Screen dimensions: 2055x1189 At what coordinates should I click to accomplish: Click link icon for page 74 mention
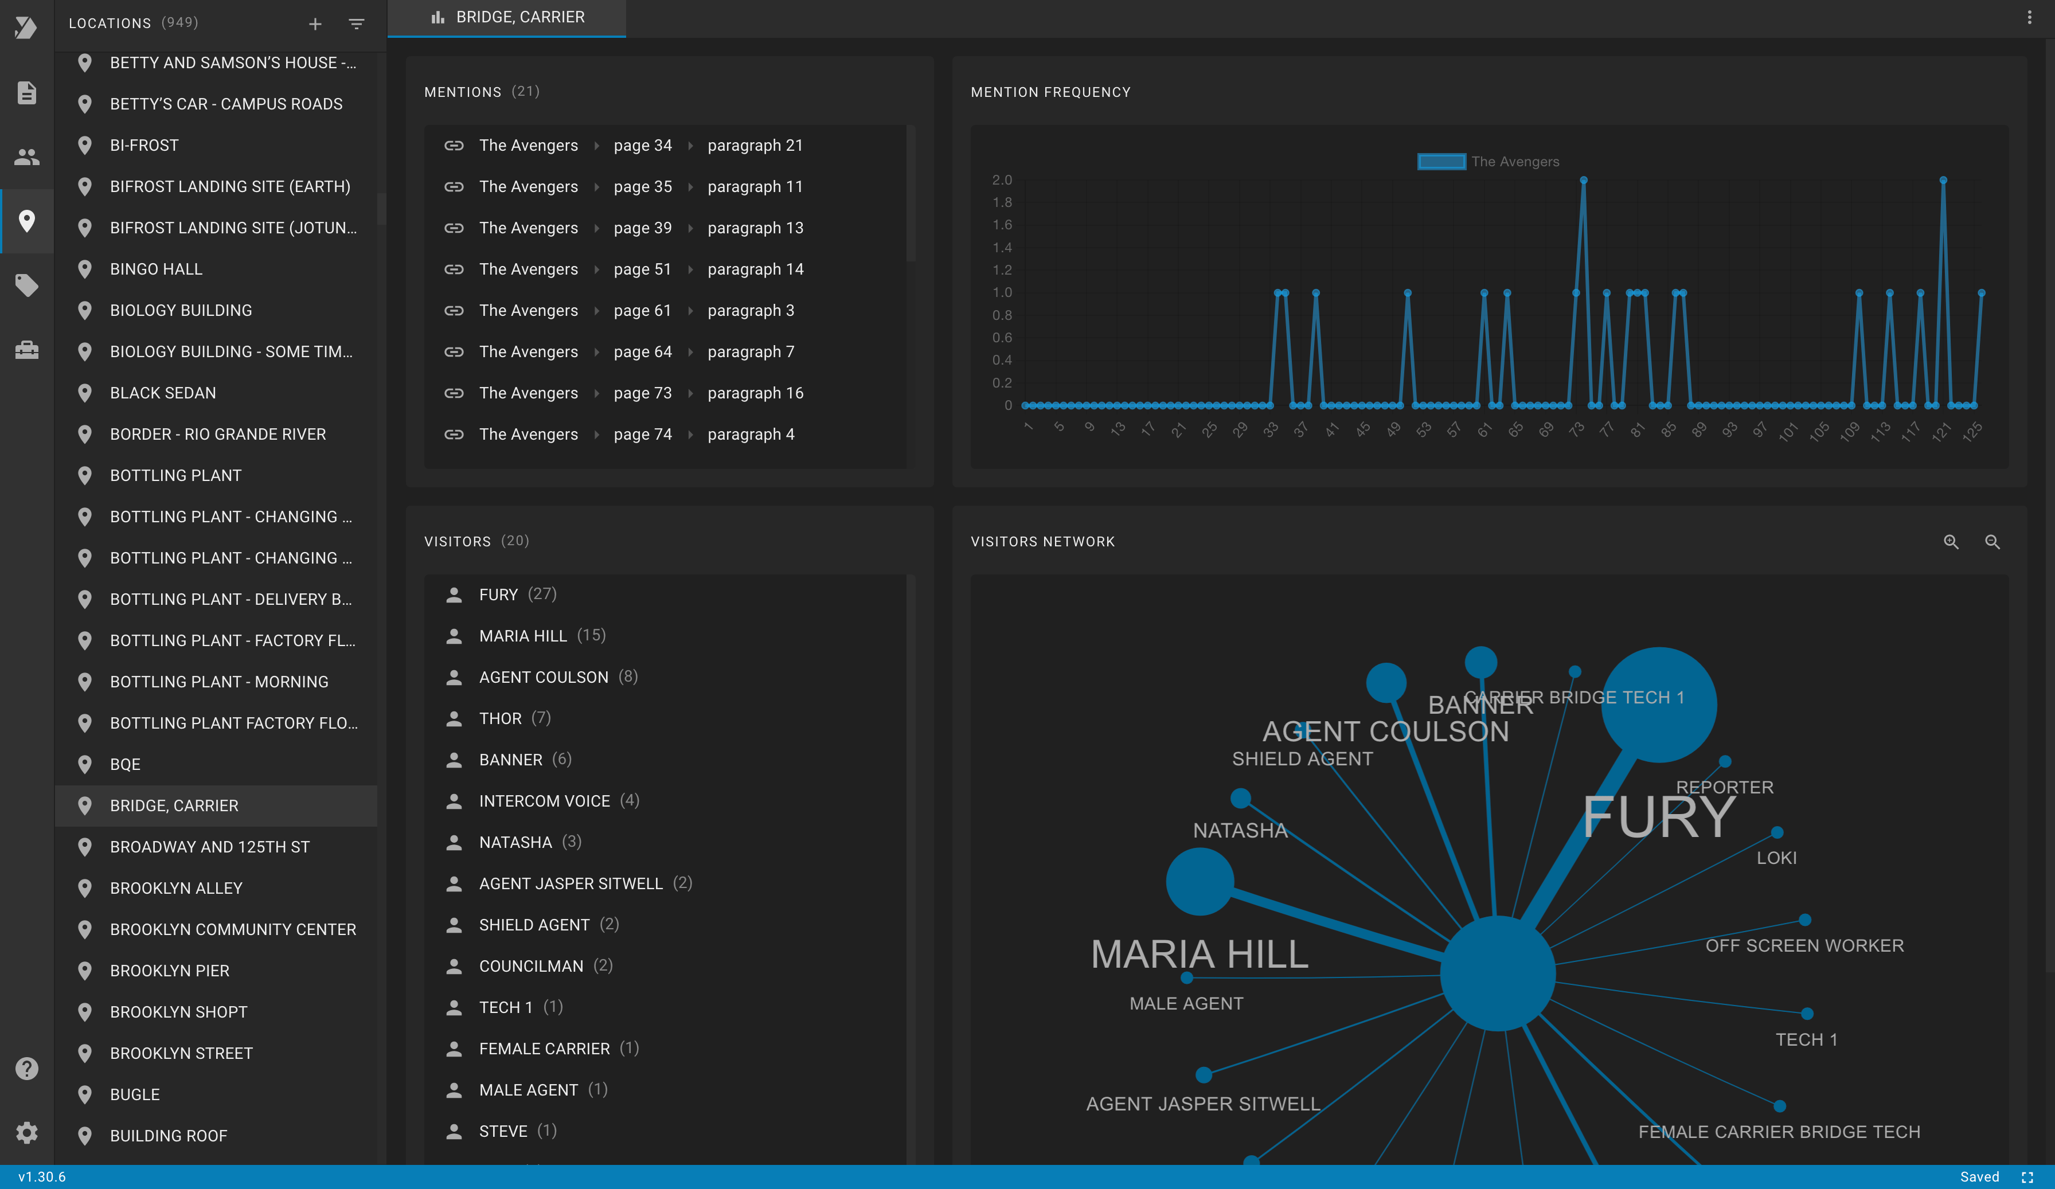[x=454, y=435]
